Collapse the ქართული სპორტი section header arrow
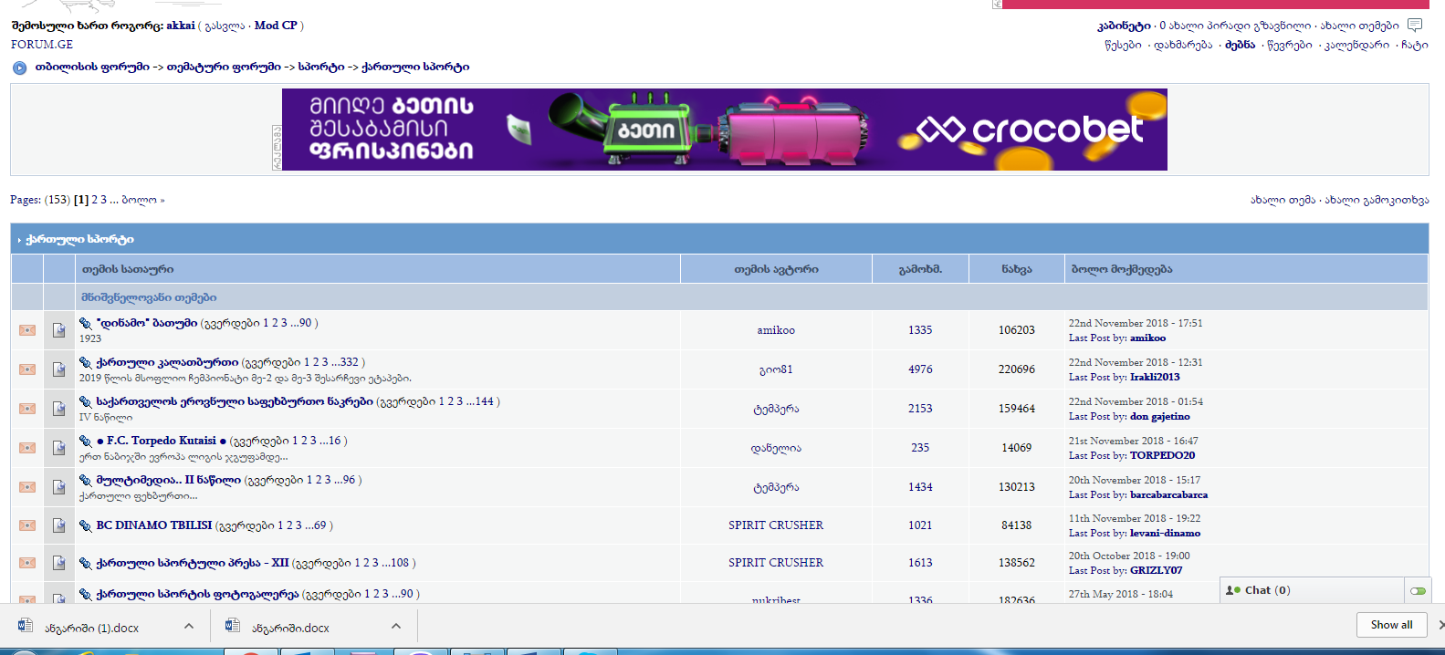 (x=19, y=240)
